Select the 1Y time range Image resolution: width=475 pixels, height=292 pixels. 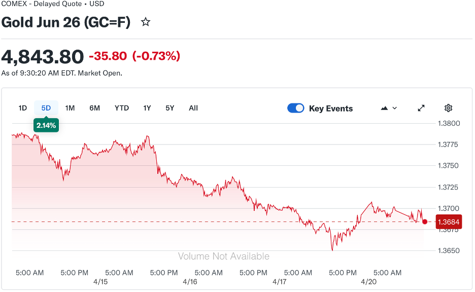(147, 108)
